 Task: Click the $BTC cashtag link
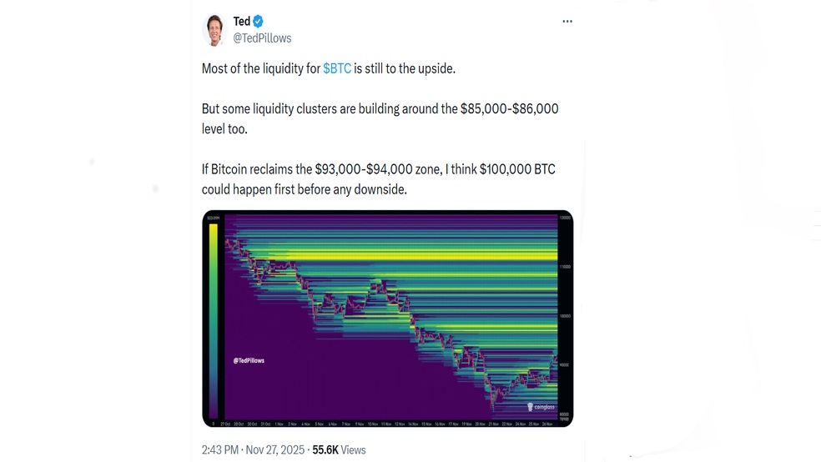point(337,68)
